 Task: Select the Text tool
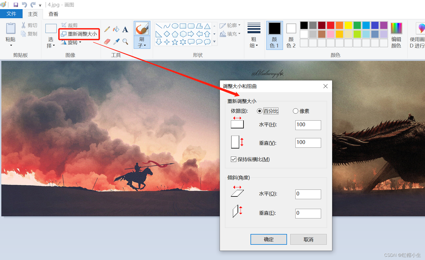click(125, 29)
